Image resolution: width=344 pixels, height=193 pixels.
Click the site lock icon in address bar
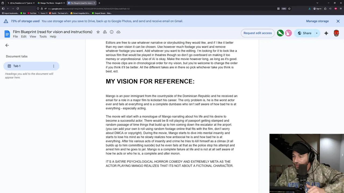coord(42,9)
